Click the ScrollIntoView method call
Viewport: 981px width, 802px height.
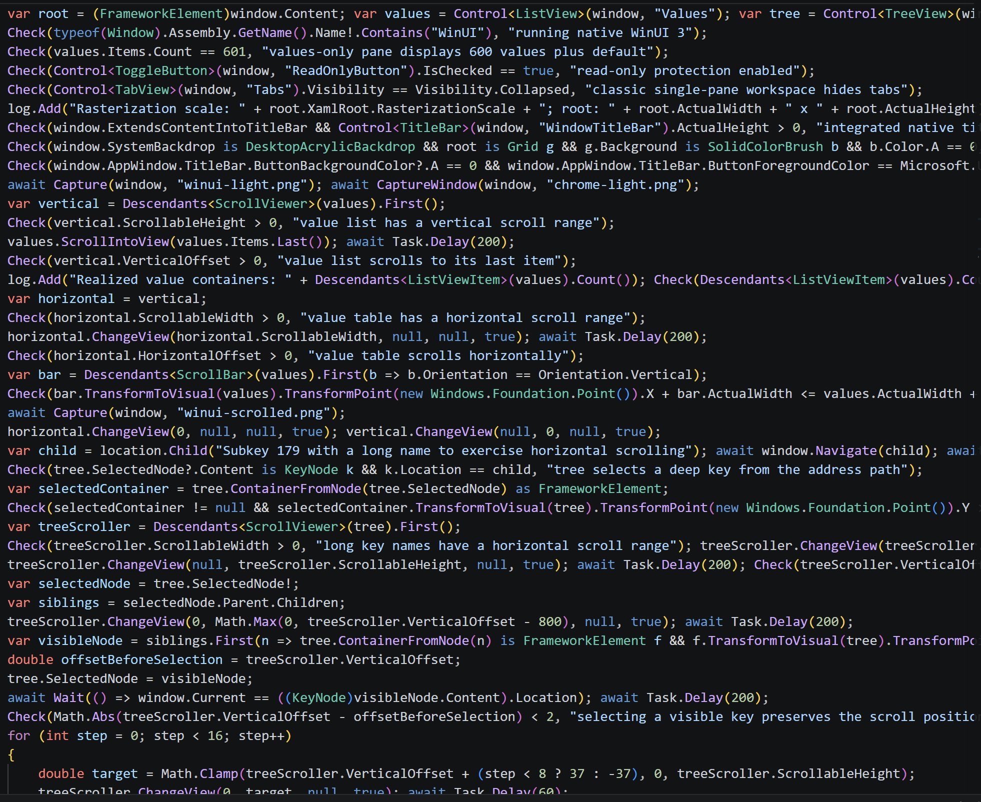click(115, 242)
